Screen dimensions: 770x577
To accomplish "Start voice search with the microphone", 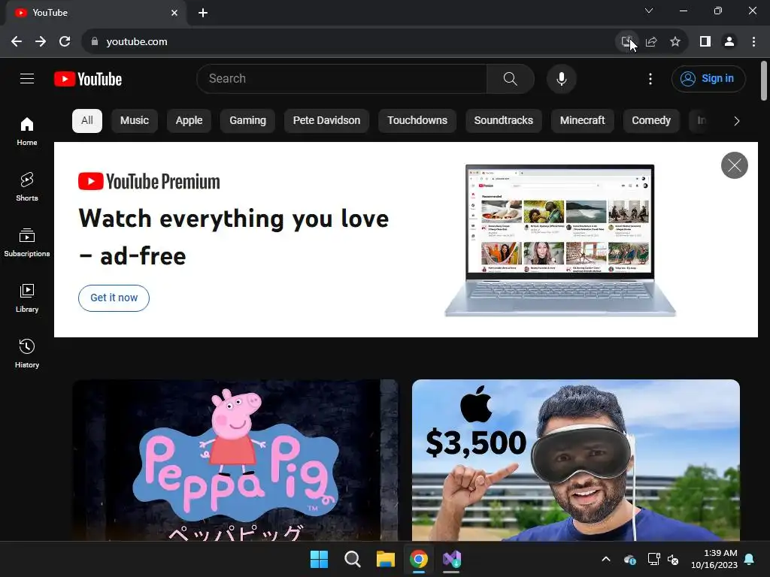I will coord(561,78).
